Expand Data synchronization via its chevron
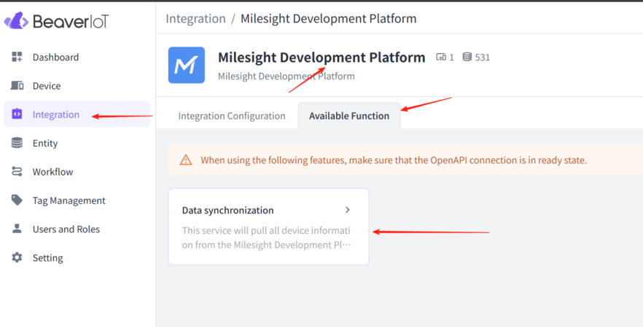Screen dimensions: 643x327 click(x=347, y=210)
